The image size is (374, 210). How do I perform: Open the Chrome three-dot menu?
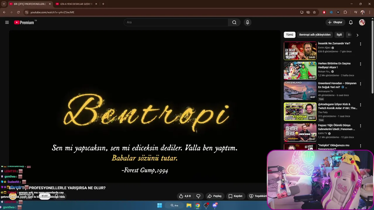pos(370,12)
